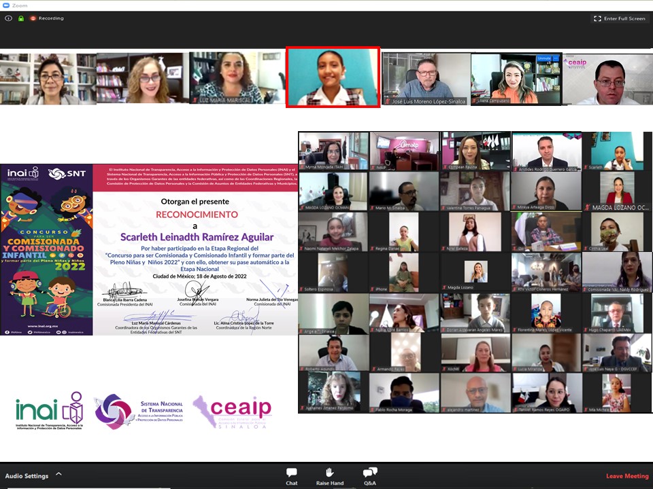
Task: Select Dorian Aldevaran Angeles Mares's video tile
Action: pos(475,313)
